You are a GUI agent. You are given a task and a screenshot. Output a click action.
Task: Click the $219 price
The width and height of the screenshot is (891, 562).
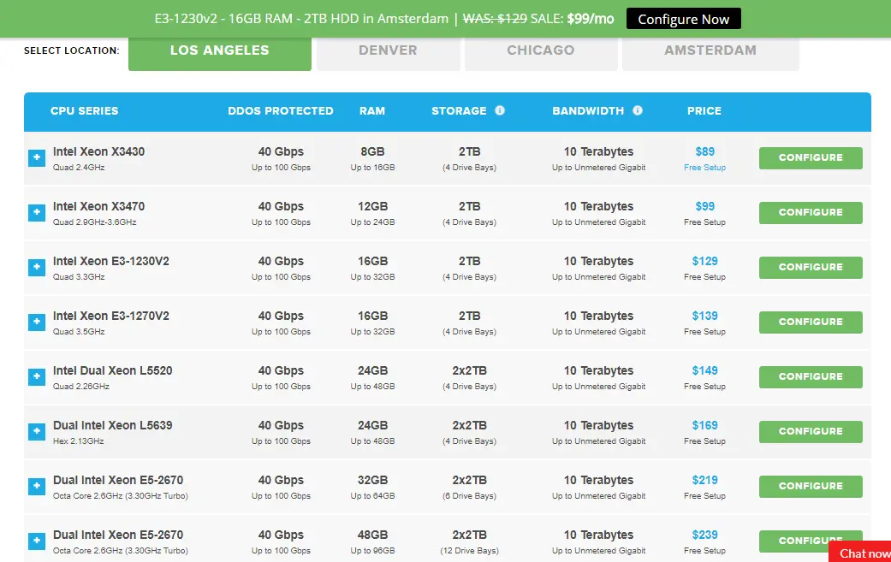[x=704, y=480]
